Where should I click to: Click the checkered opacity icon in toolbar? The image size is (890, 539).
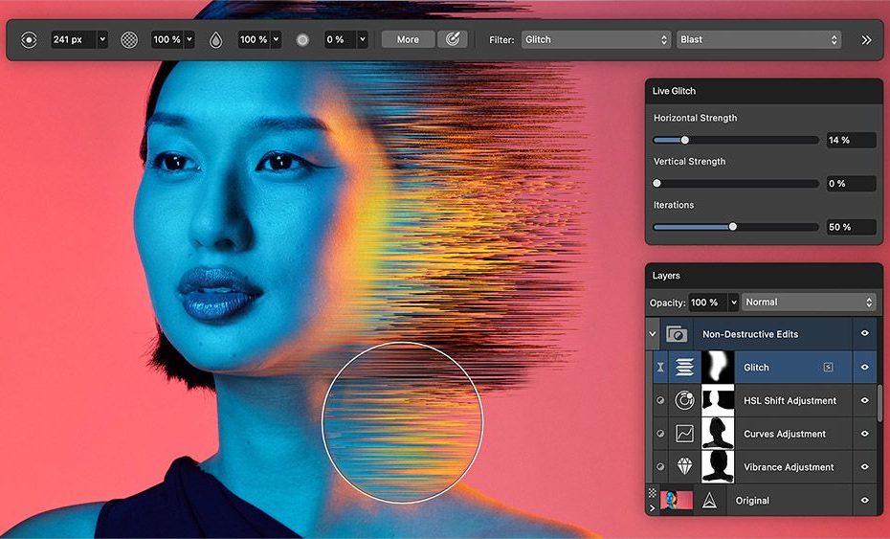(129, 40)
